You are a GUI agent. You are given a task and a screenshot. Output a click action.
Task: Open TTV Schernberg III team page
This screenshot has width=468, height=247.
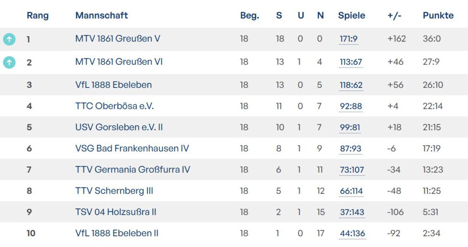pyautogui.click(x=114, y=191)
